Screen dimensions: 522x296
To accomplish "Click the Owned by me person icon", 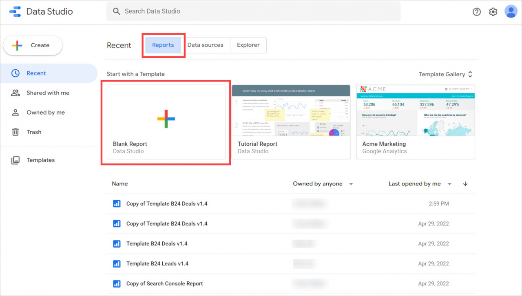I will (15, 113).
